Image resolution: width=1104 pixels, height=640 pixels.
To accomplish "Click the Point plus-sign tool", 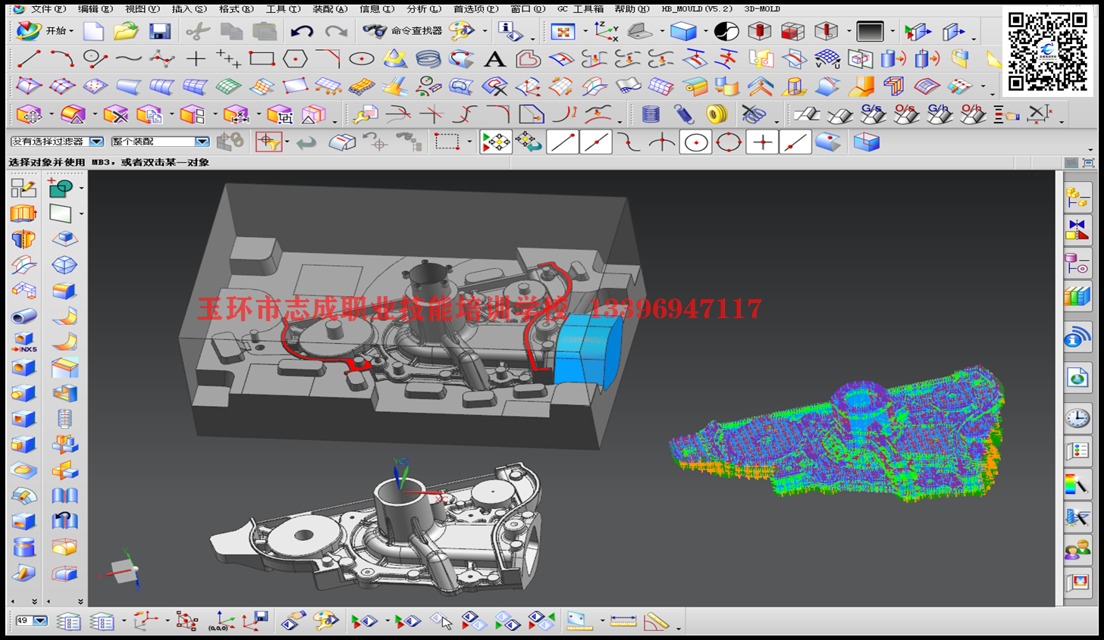I will [196, 58].
